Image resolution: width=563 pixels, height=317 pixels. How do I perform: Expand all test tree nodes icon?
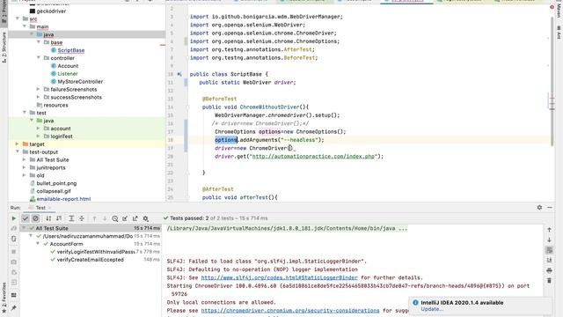pyautogui.click(x=71, y=218)
